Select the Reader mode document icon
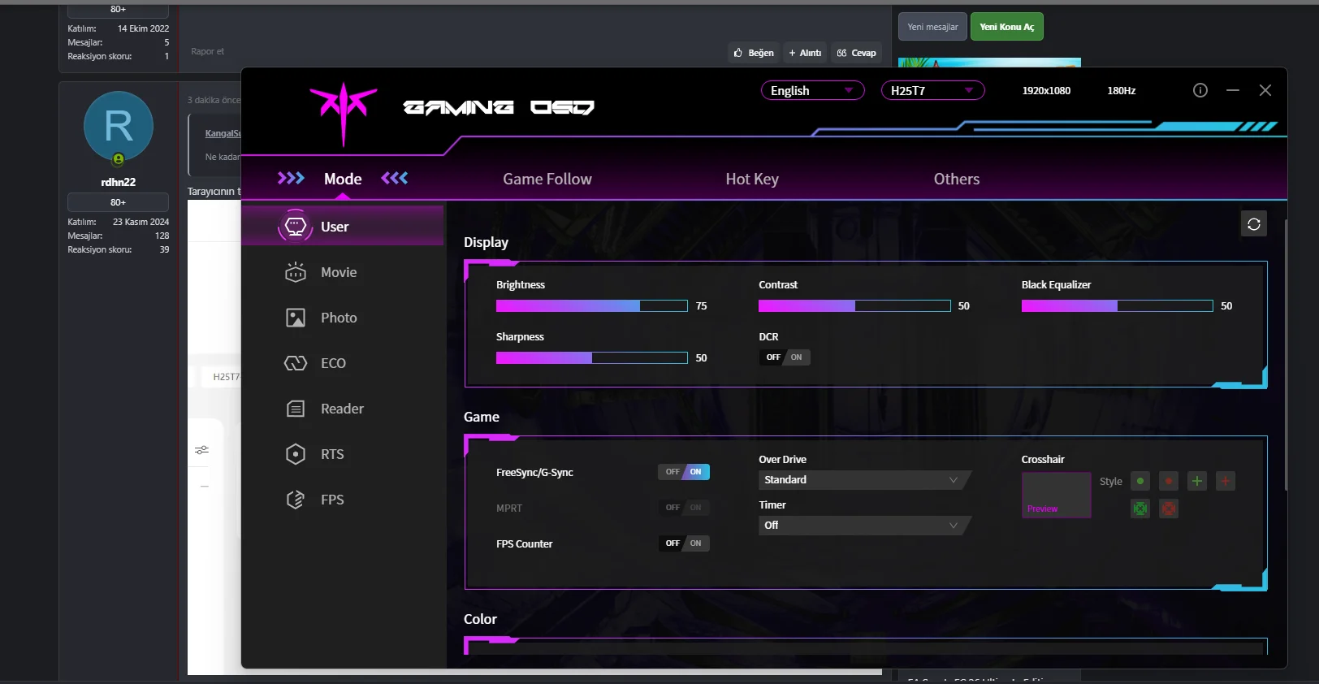The height and width of the screenshot is (684, 1319). pos(296,409)
